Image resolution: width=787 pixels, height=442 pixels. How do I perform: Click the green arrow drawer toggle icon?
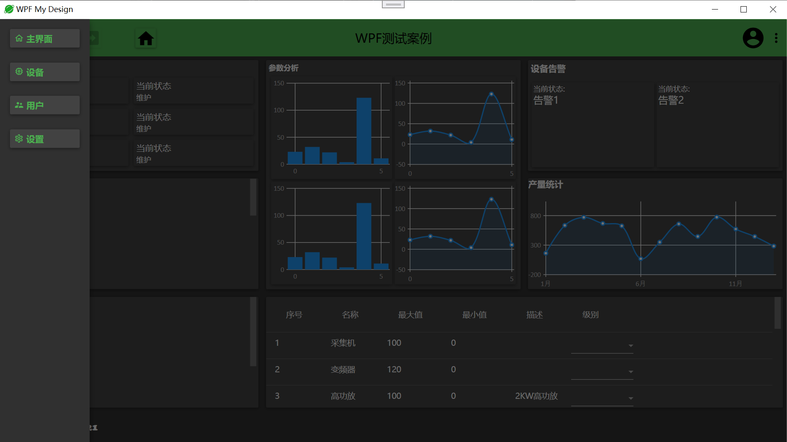(94, 39)
